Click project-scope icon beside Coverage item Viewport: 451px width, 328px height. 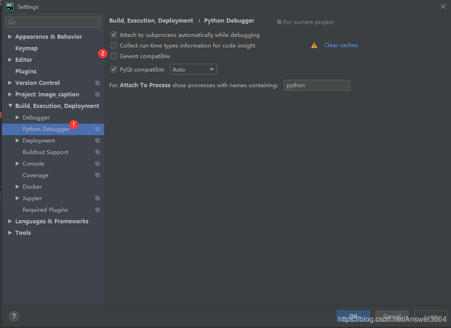point(97,175)
